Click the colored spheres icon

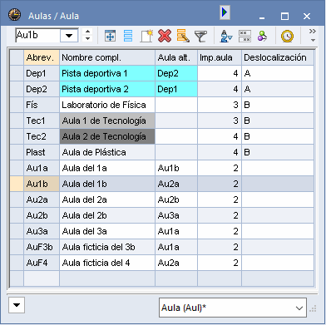pos(262,36)
